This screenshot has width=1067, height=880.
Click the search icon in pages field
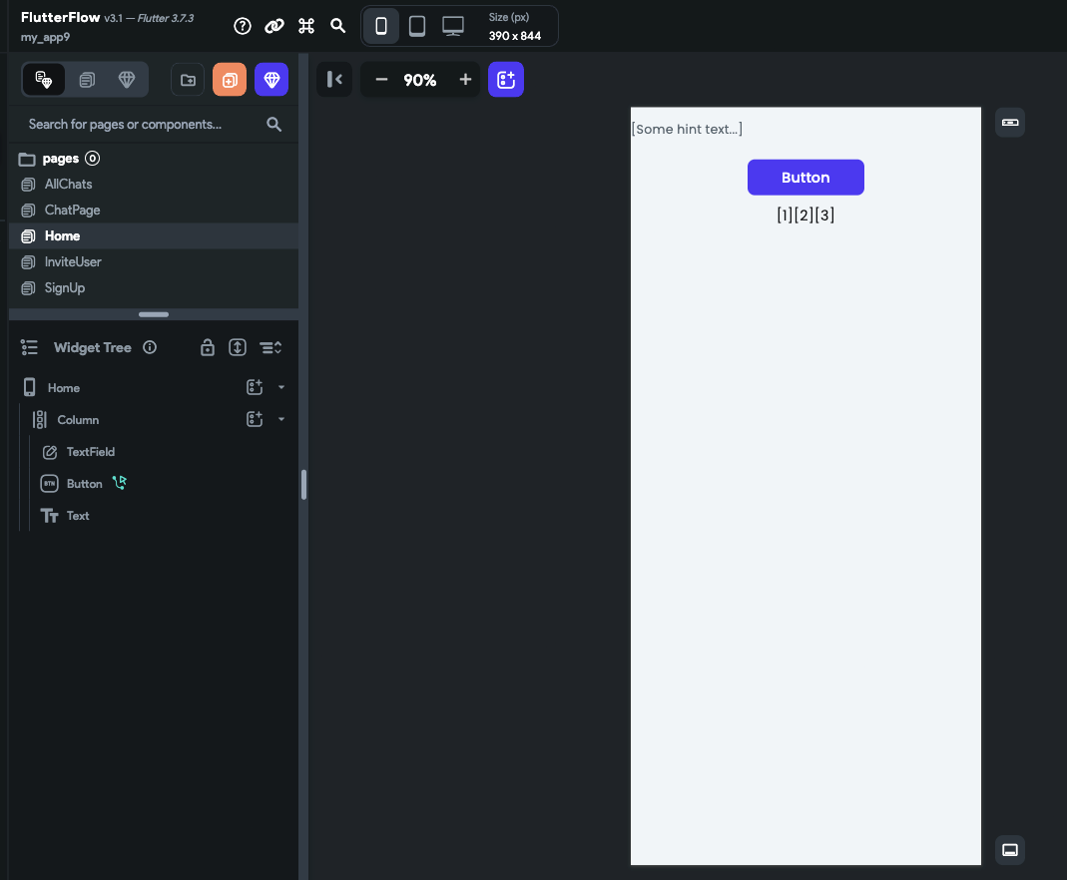[x=273, y=125]
